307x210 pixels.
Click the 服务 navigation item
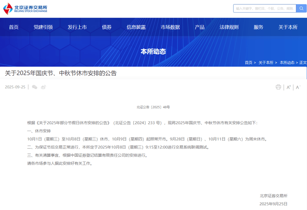[x=258, y=27]
